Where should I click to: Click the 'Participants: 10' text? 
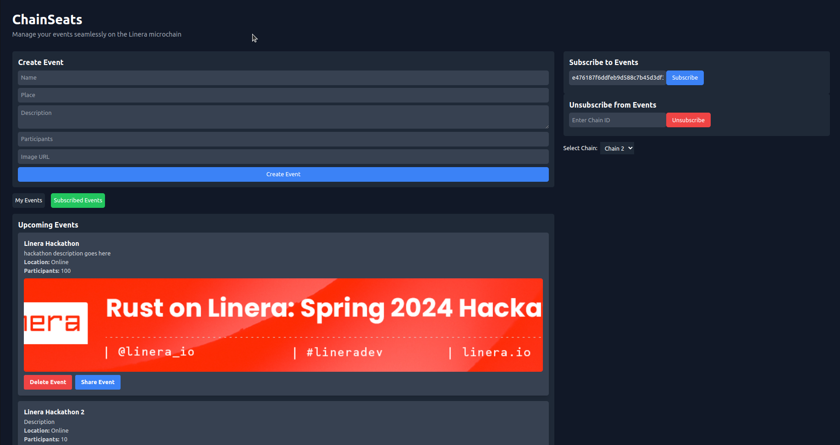point(45,440)
